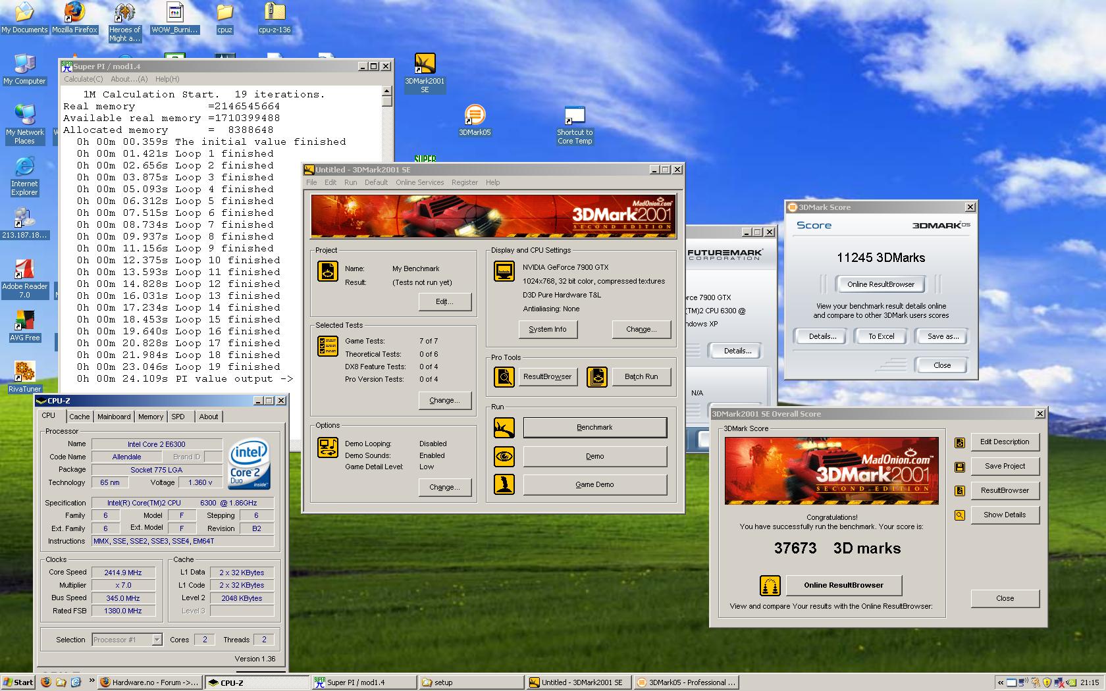Open the 3DMark05 desktop shortcut

475,120
